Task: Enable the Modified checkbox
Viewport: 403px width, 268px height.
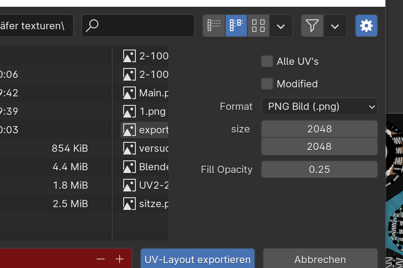Action: (267, 84)
